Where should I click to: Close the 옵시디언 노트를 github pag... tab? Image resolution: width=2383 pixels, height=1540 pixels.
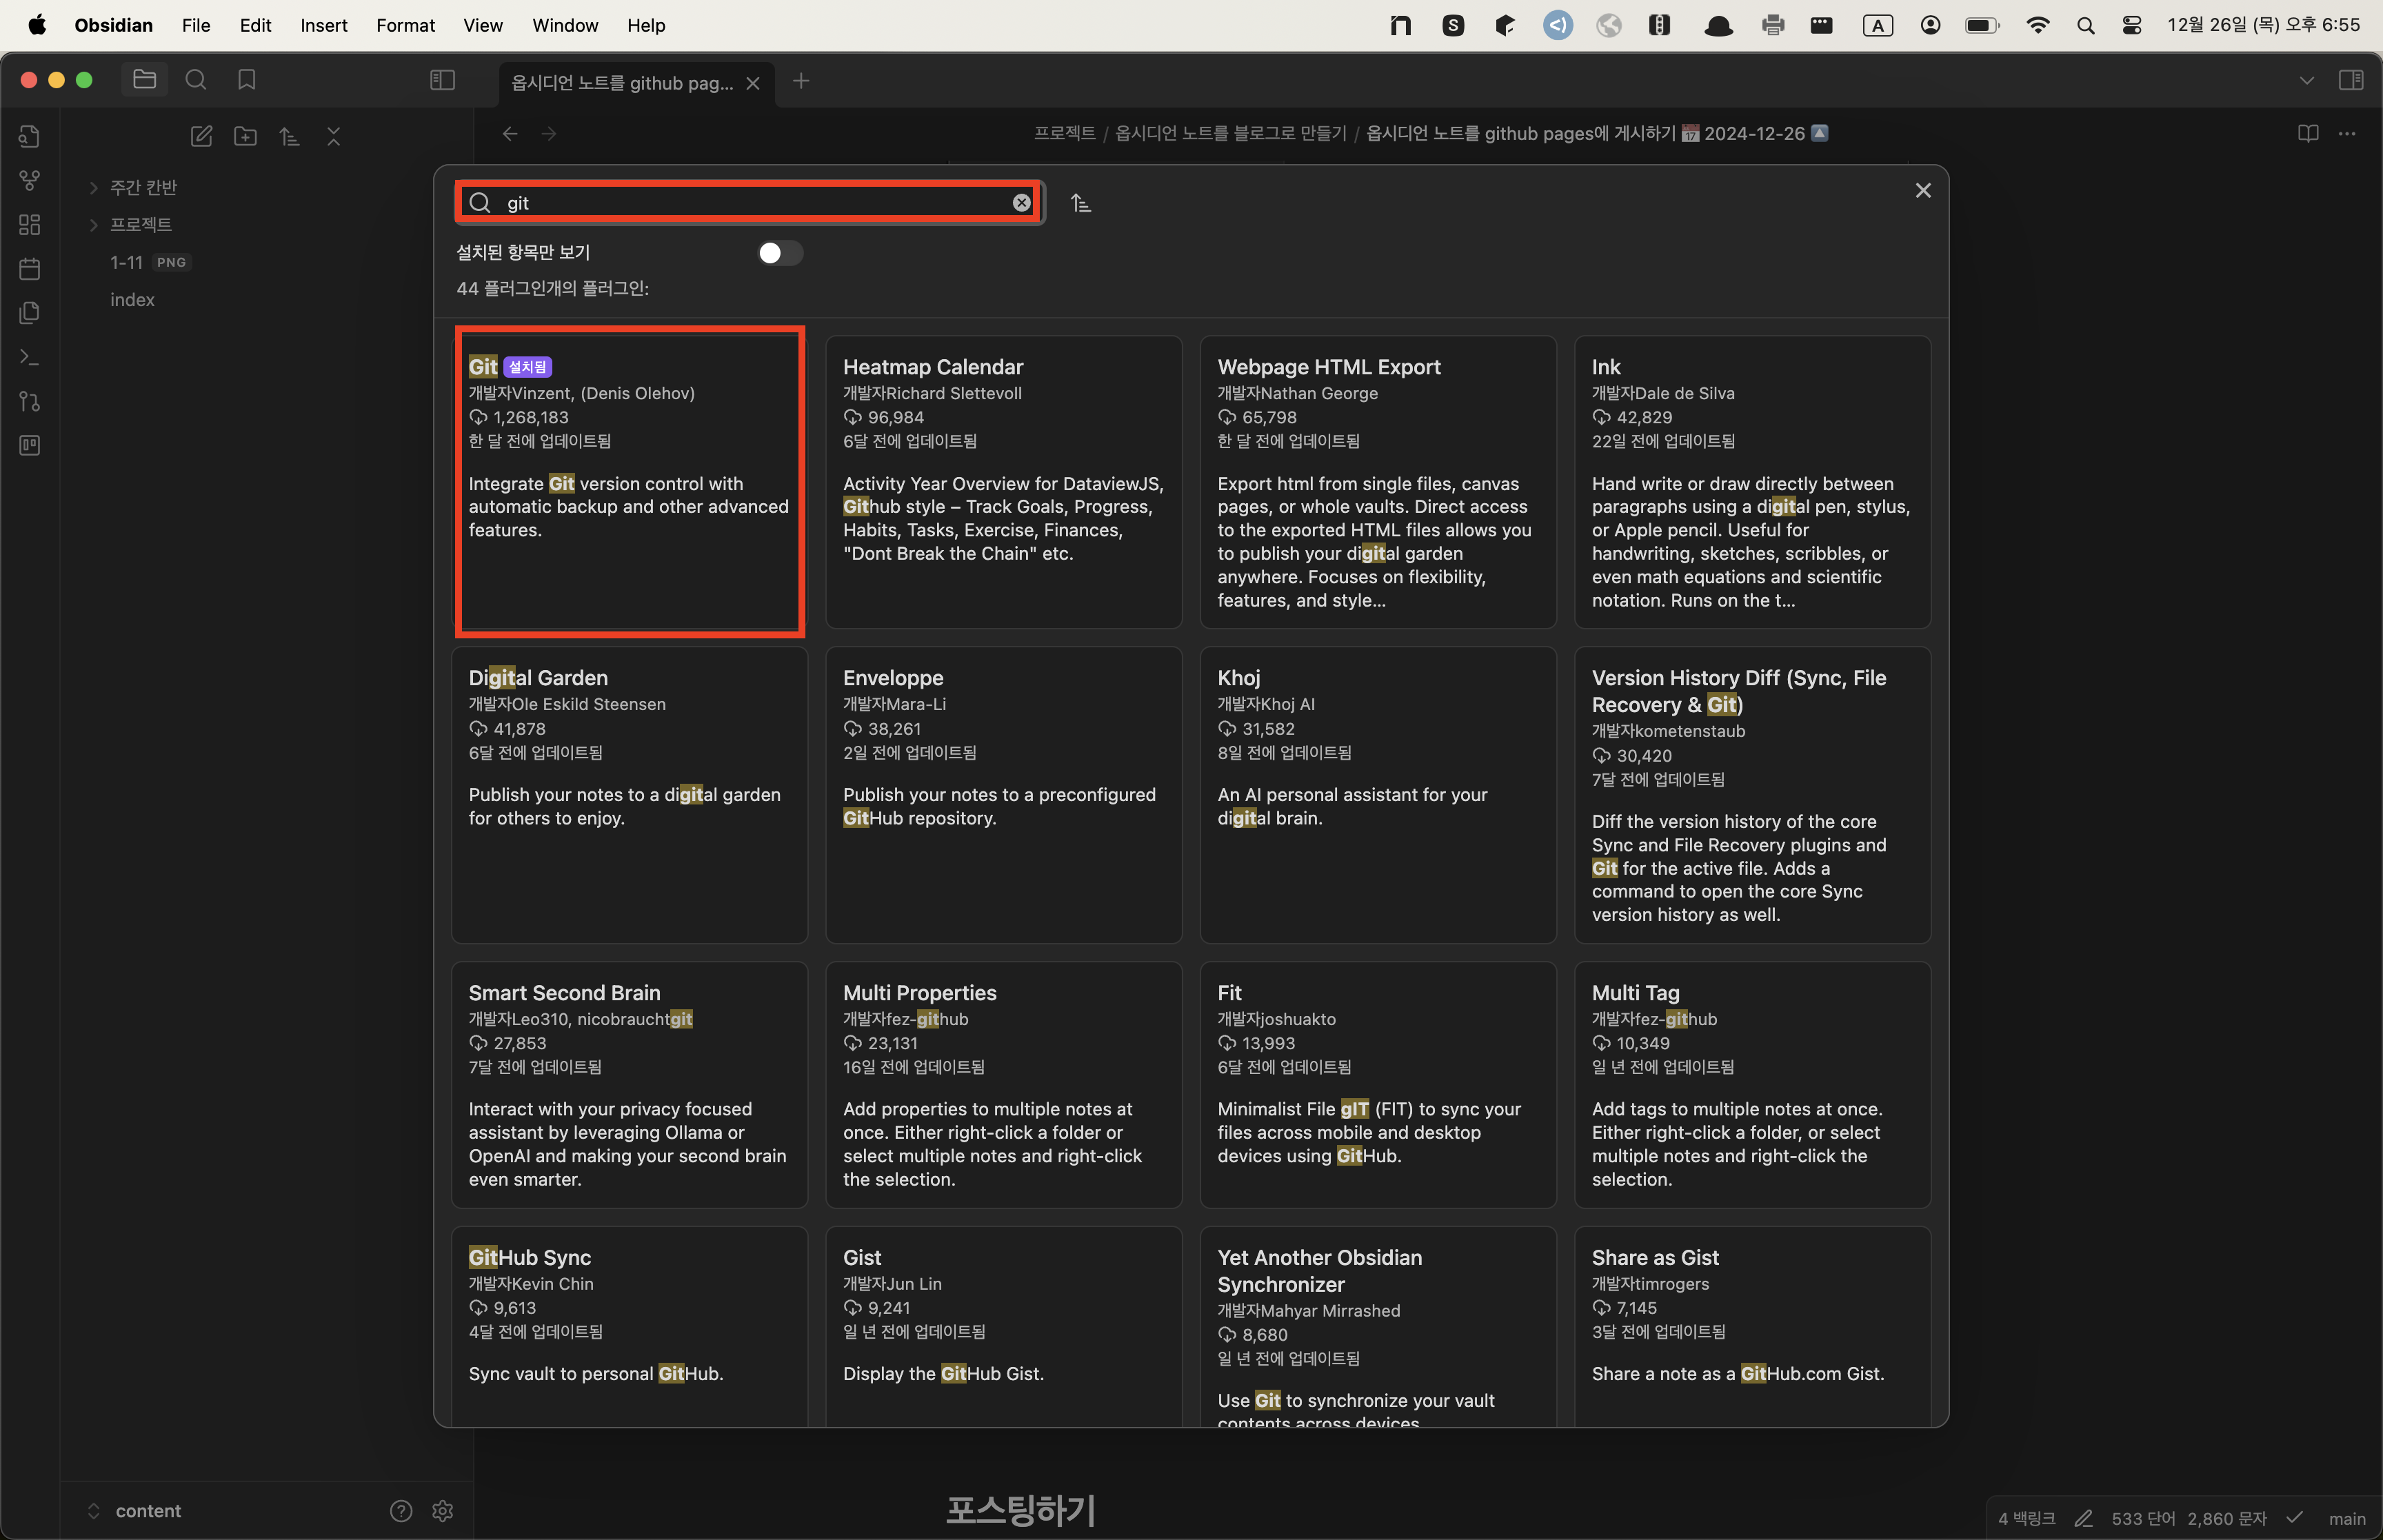pos(753,84)
